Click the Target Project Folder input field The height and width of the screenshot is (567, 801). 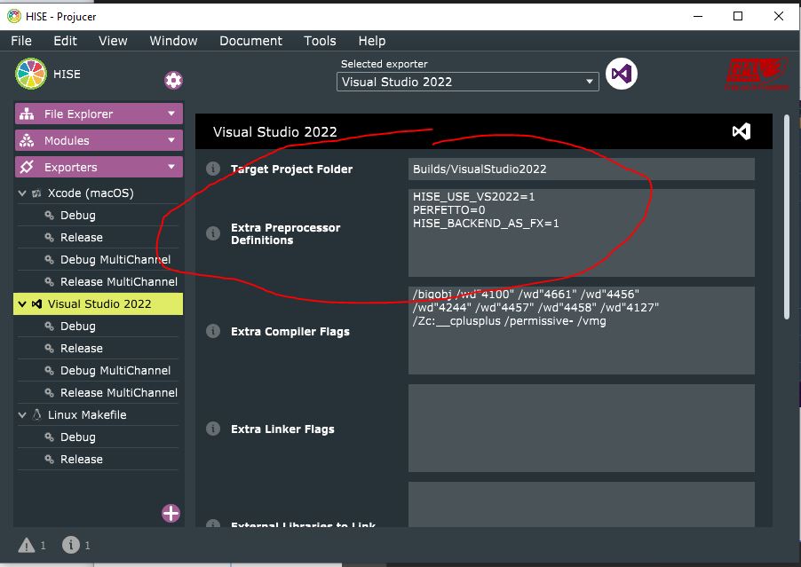tap(582, 169)
